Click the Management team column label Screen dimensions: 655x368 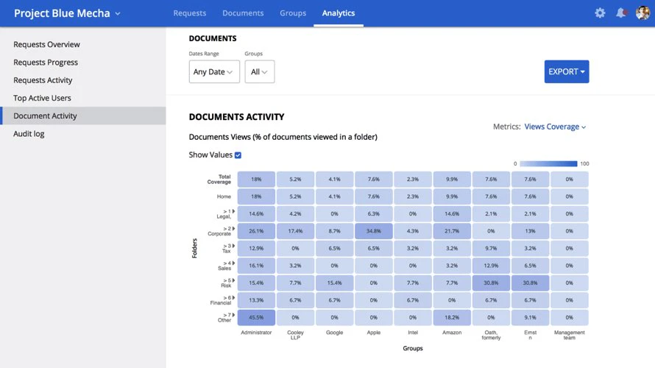(x=570, y=335)
